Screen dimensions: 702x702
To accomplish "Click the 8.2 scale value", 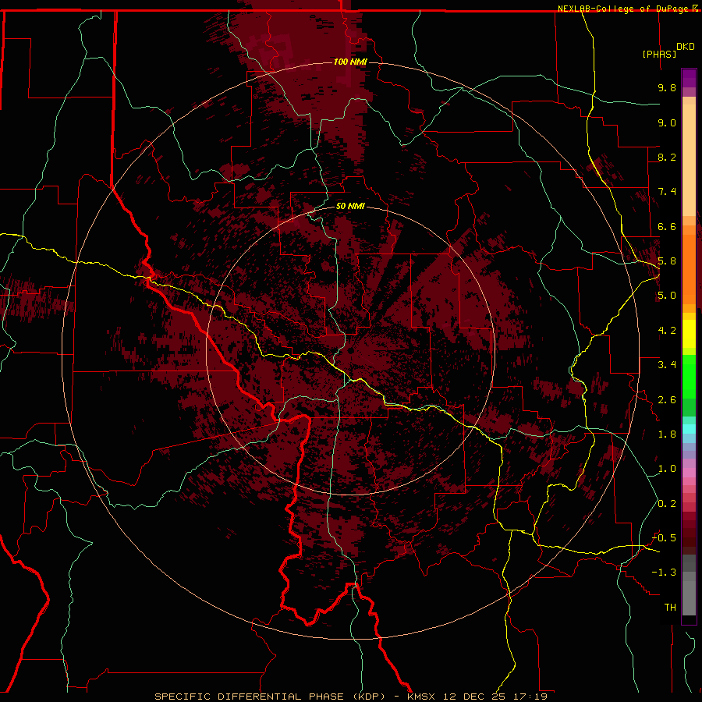I will click(x=667, y=157).
